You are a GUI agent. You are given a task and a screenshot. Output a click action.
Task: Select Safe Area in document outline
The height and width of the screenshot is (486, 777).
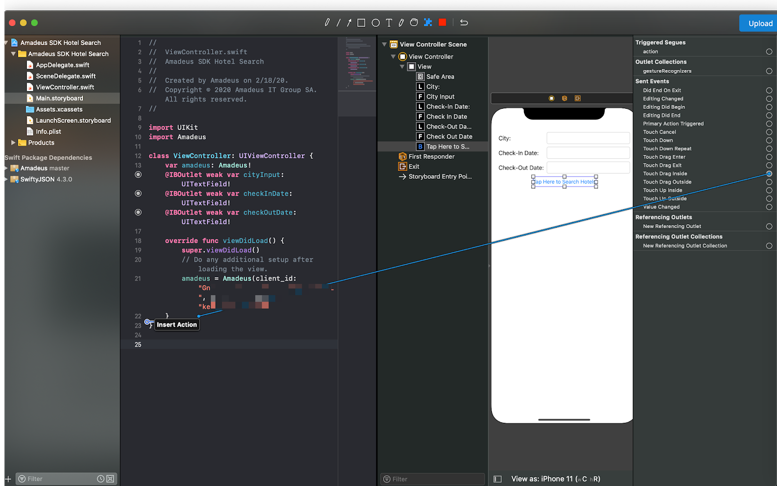440,77
